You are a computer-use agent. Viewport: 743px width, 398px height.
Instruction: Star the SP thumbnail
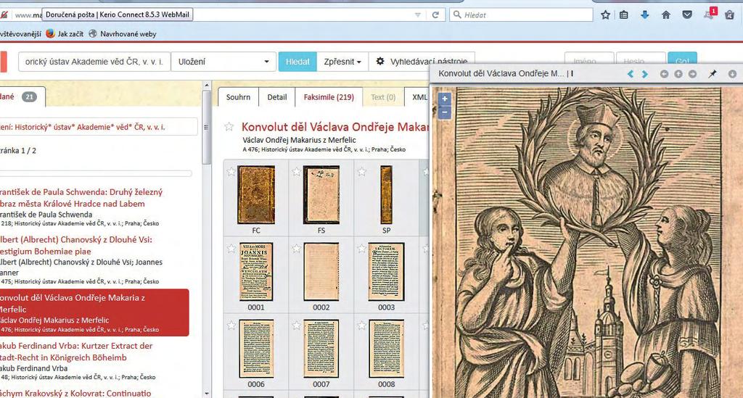(361, 172)
